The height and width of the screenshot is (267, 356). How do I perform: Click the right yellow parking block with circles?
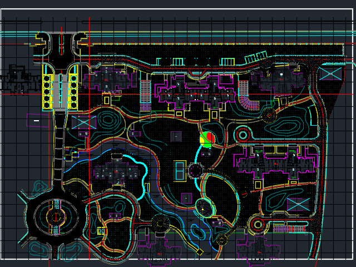(x=73, y=92)
